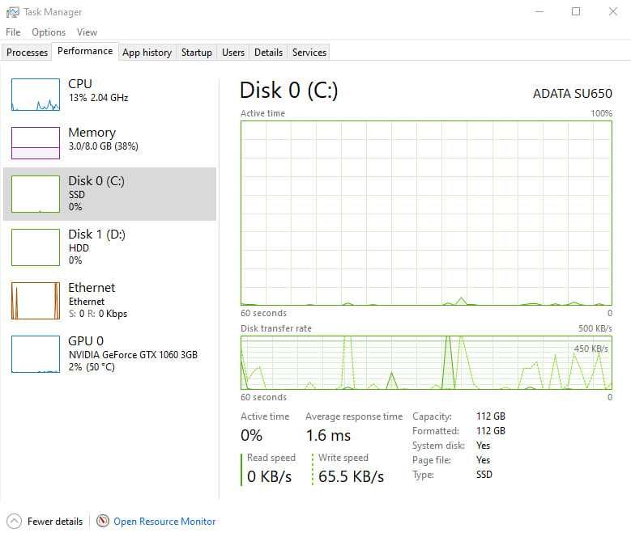Viewport: 631px width, 541px height.
Task: Click the 65.5 KB/s write speed value
Action: pyautogui.click(x=351, y=477)
